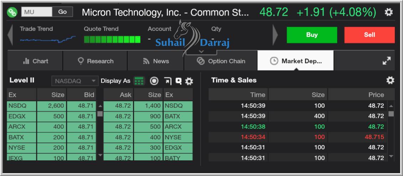This screenshot has height=176, width=403.
Task: Open the Chart tab
Action: (35, 61)
